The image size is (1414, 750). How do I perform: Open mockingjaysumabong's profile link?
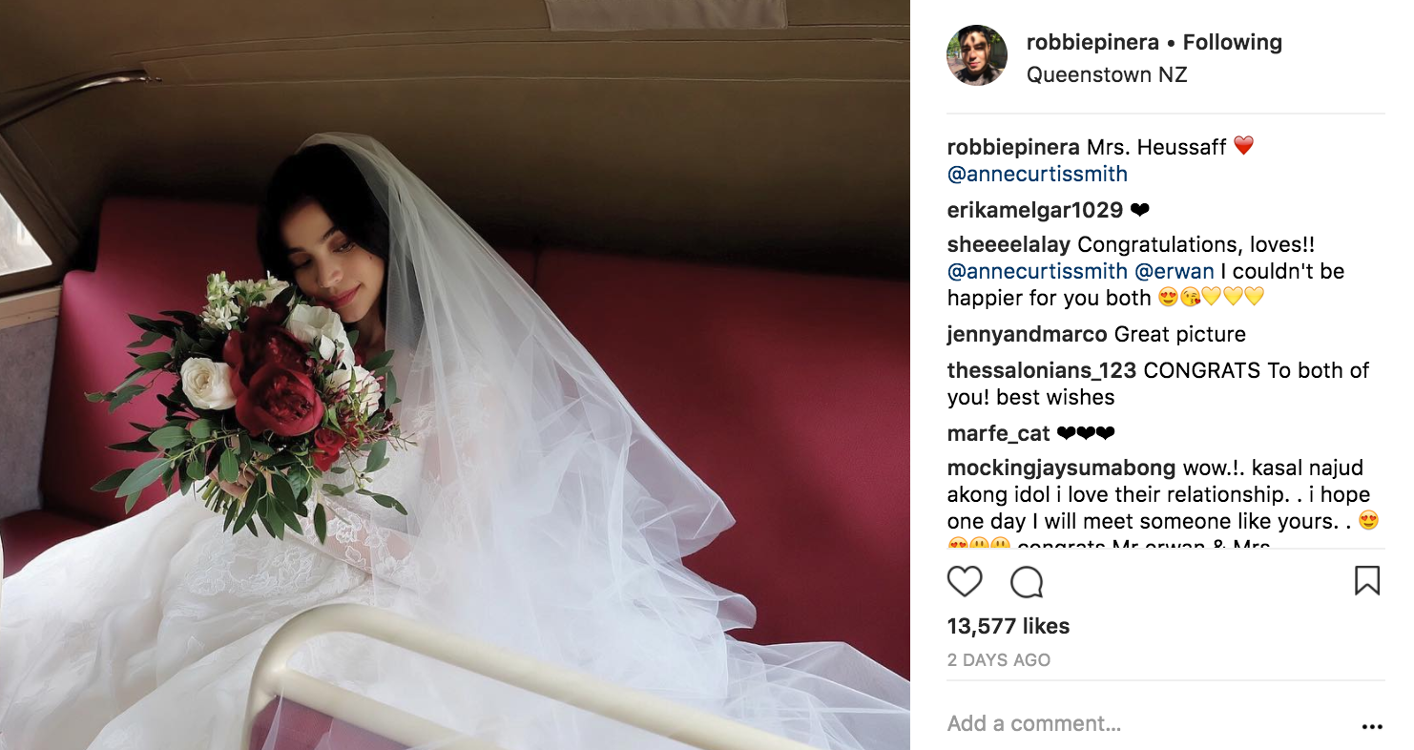[1061, 469]
